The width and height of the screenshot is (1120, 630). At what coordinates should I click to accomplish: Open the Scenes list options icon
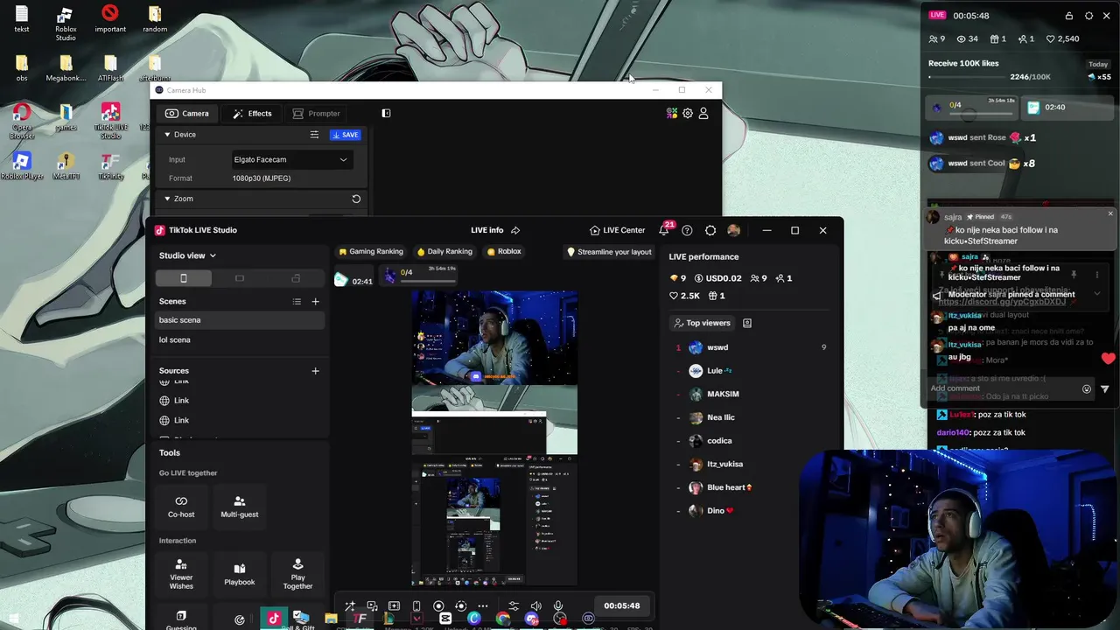pyautogui.click(x=297, y=302)
